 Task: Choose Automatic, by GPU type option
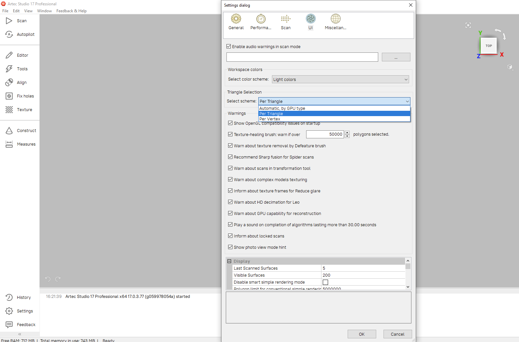tap(334, 108)
